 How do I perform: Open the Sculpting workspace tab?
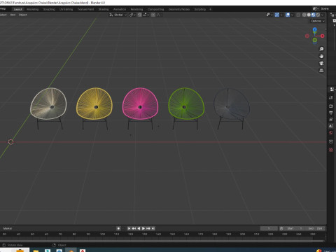[x=49, y=9]
